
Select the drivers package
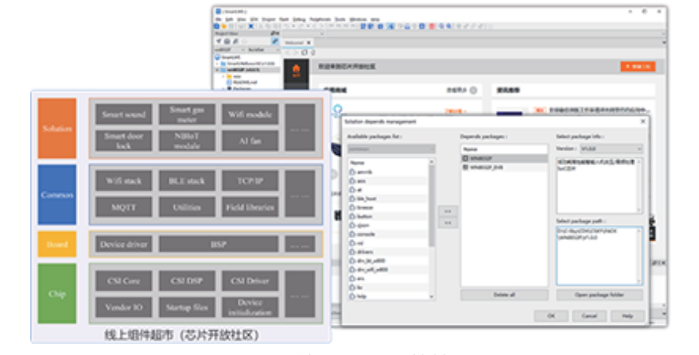click(387, 252)
